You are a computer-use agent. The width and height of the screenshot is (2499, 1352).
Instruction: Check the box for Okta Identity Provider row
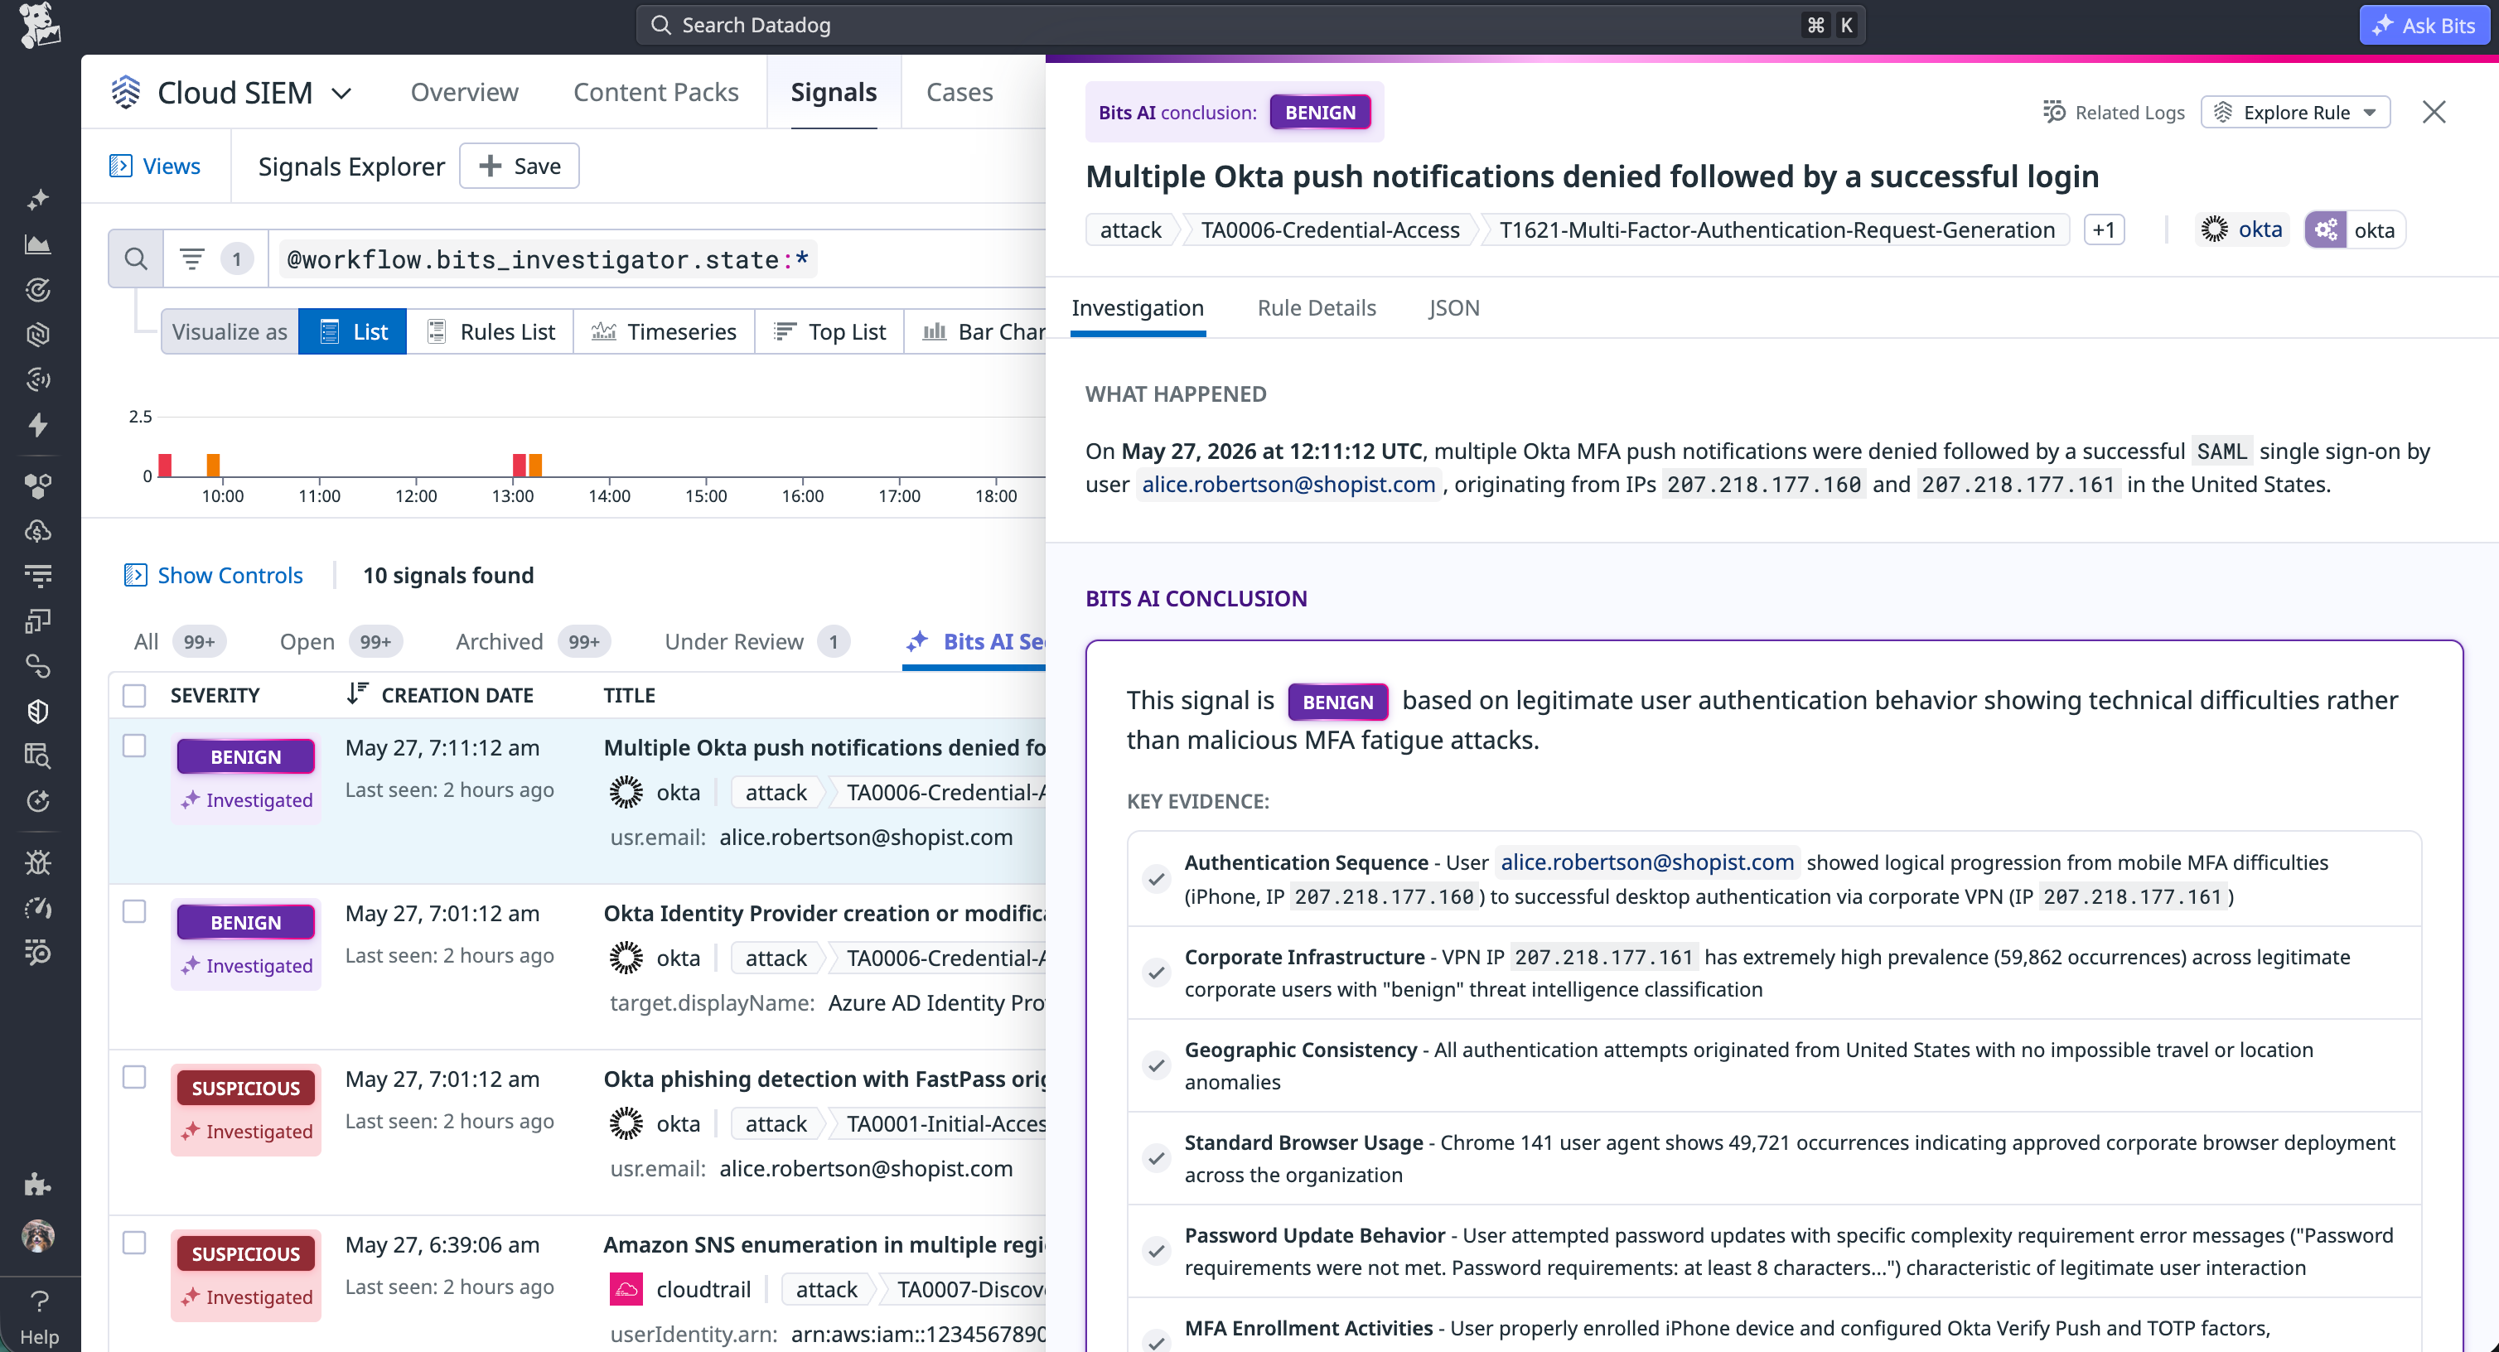135,911
